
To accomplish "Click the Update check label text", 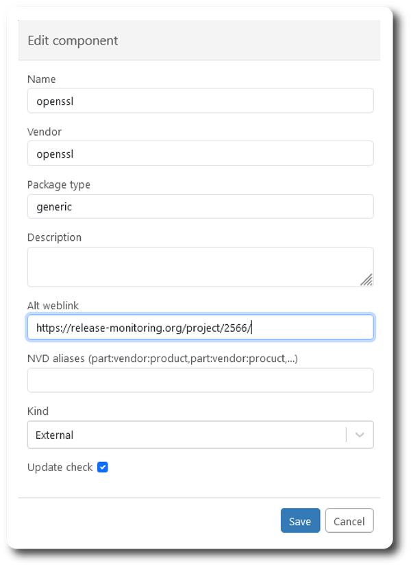I will (60, 467).
